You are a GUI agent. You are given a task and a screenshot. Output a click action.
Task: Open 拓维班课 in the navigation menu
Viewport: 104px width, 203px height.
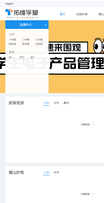point(82,14)
